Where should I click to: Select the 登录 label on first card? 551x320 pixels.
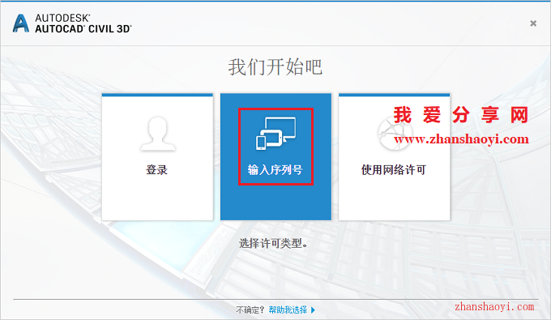click(x=157, y=170)
